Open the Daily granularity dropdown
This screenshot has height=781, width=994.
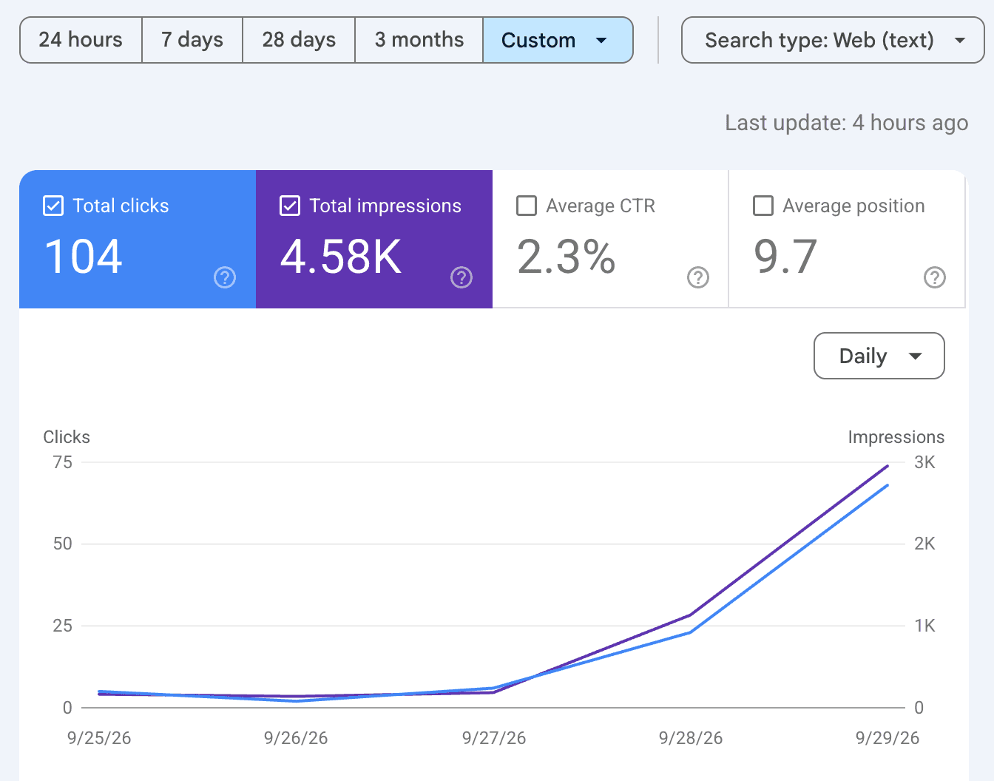tap(879, 356)
